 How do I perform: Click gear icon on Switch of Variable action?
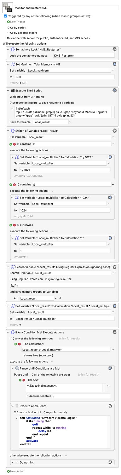point(114,130)
